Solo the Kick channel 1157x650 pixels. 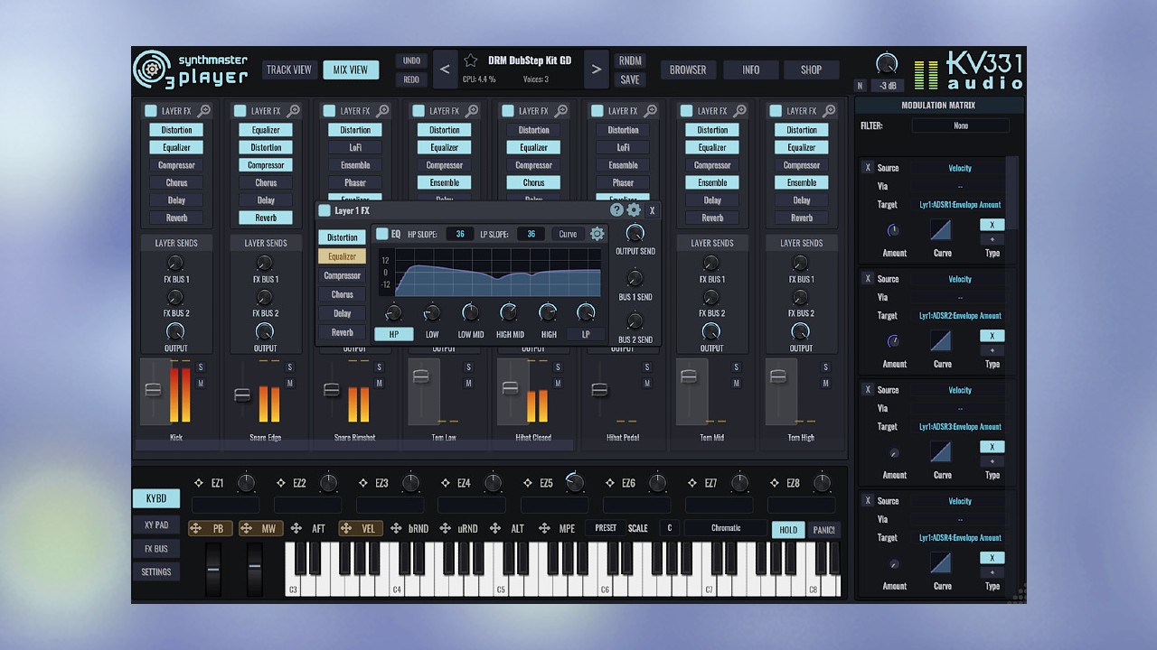201,367
